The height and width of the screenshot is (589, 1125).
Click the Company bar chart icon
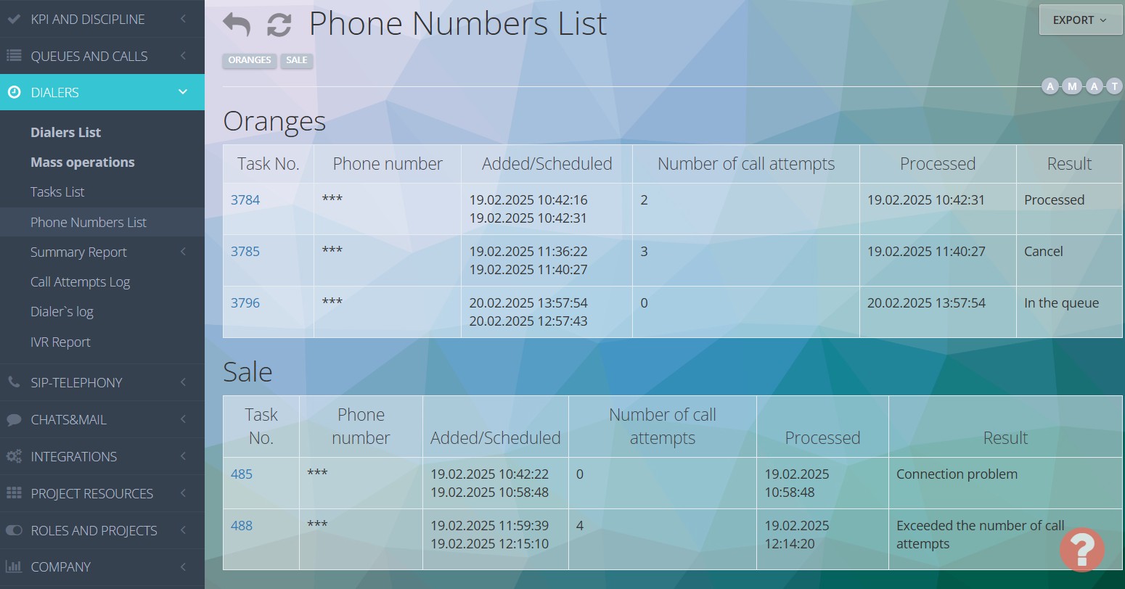tap(14, 567)
